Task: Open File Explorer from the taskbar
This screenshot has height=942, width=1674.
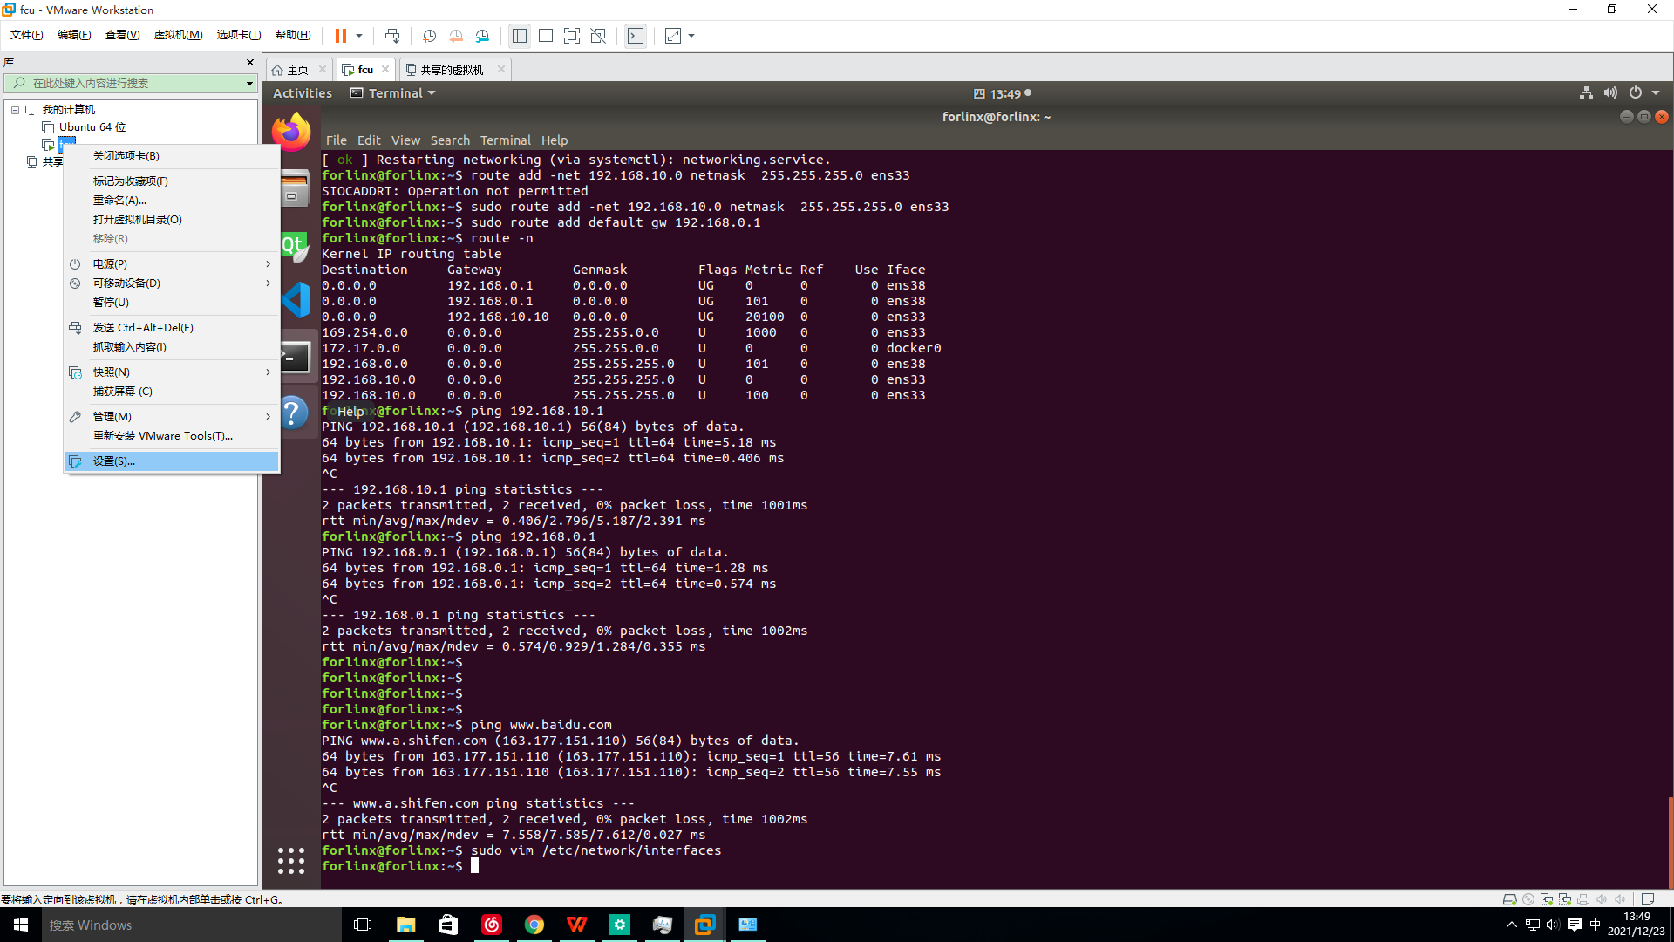Action: coord(406,925)
